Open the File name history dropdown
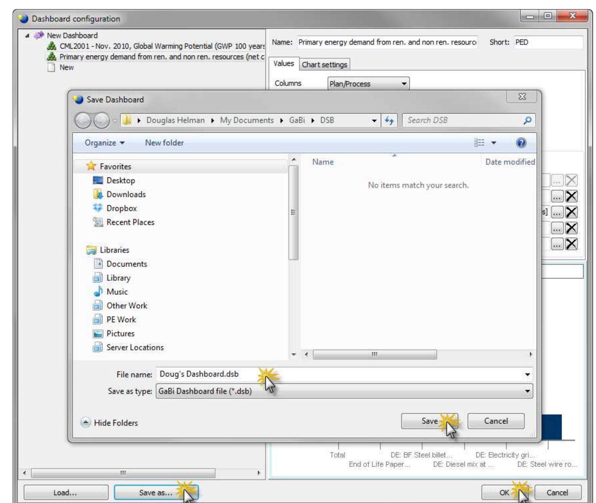596x503 pixels. click(x=528, y=374)
